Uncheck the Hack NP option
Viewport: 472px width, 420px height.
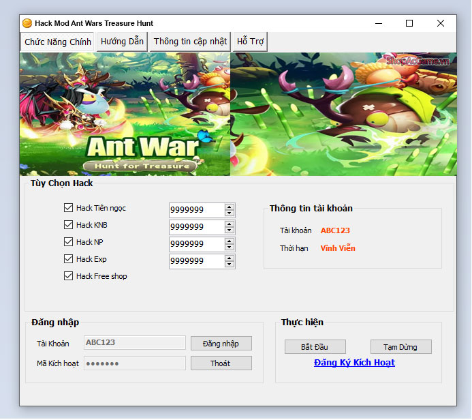click(x=68, y=242)
